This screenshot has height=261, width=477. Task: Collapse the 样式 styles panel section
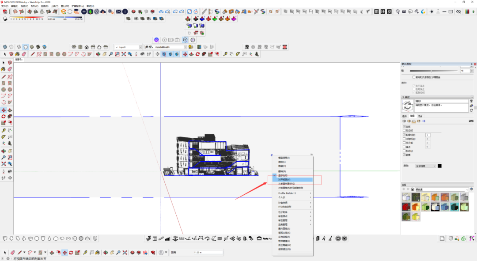pos(403,97)
